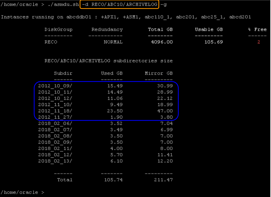Click the 9.49 used GB value
Image resolution: width=271 pixels, height=197 pixels.
pos(116,105)
